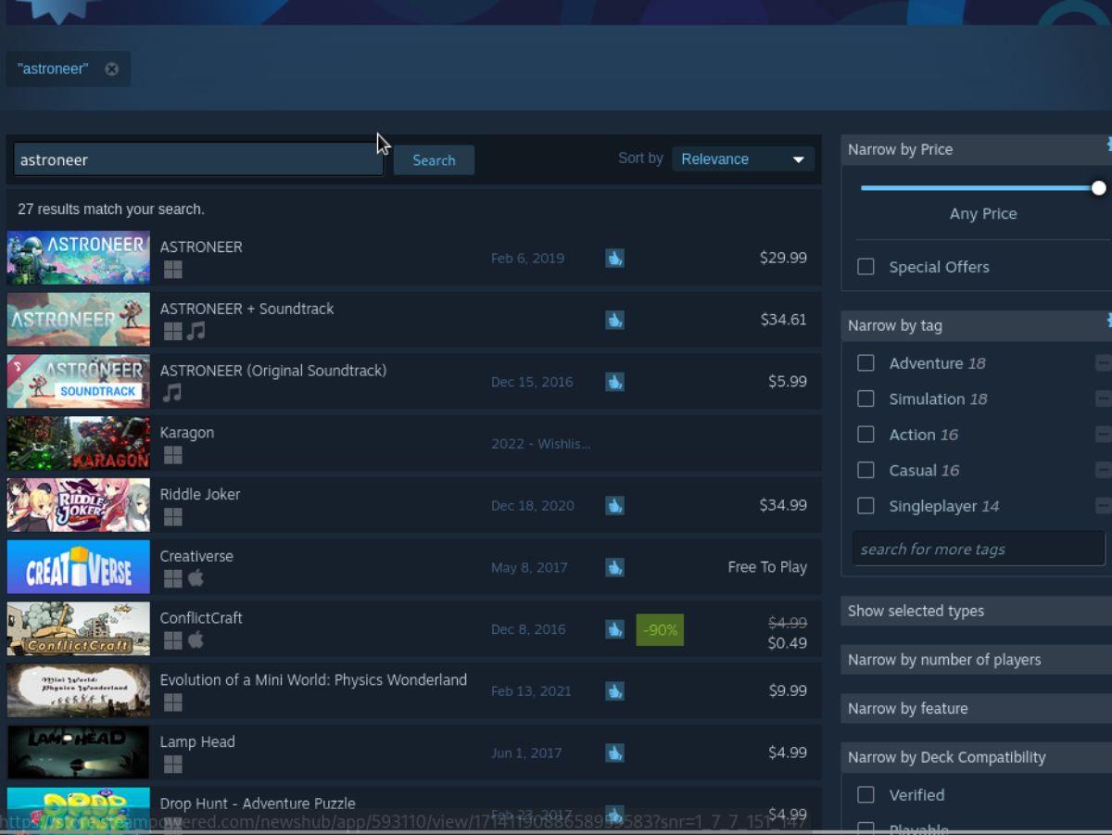Remove the "astroneer" search tag filter

(111, 69)
